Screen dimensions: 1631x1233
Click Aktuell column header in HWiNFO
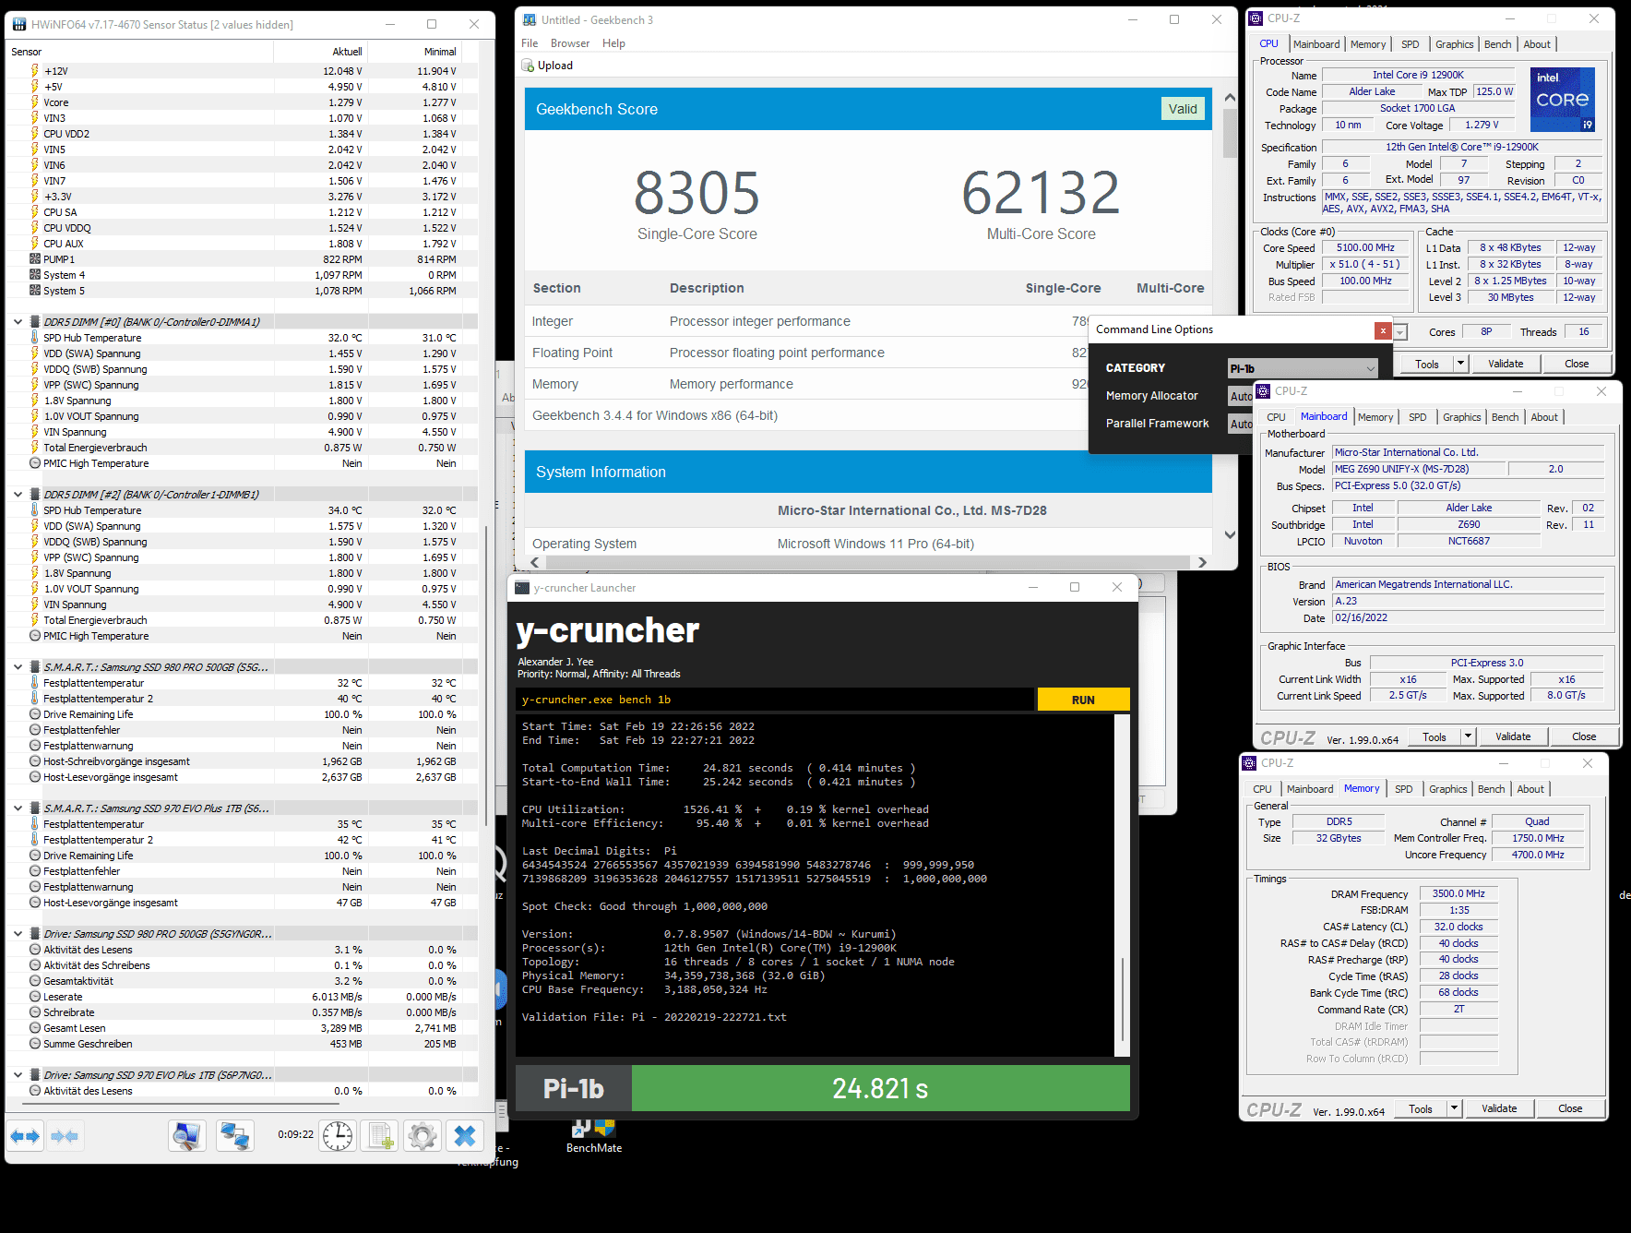click(347, 52)
